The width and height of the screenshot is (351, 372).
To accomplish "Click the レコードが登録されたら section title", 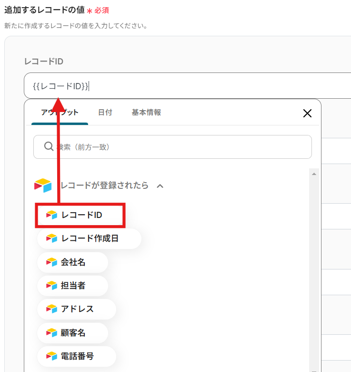I will 104,186.
